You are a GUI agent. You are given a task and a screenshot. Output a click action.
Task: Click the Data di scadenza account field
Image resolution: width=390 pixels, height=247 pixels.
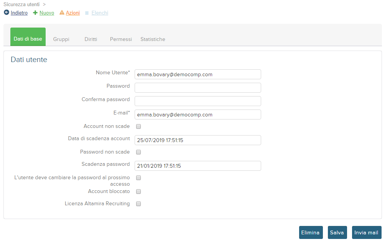click(198, 140)
